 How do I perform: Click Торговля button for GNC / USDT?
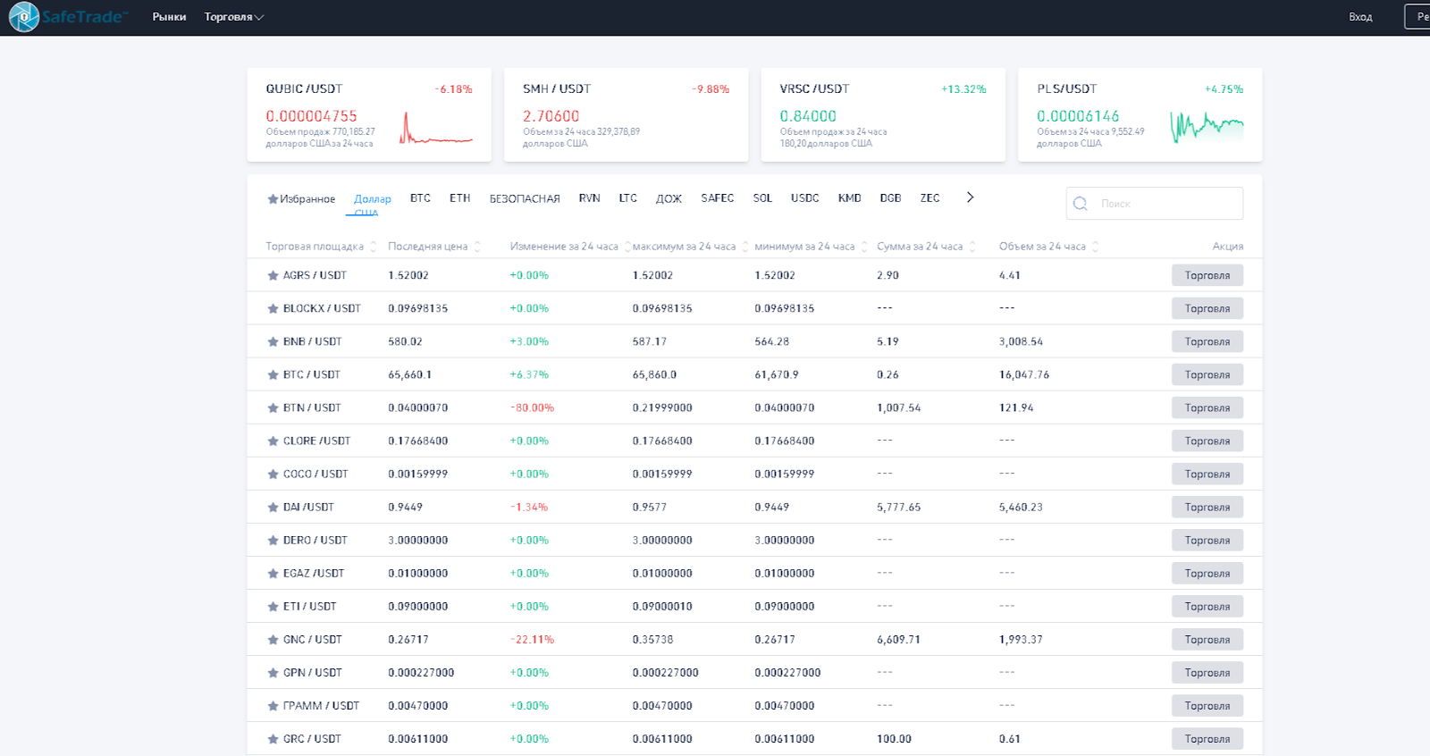click(1207, 639)
